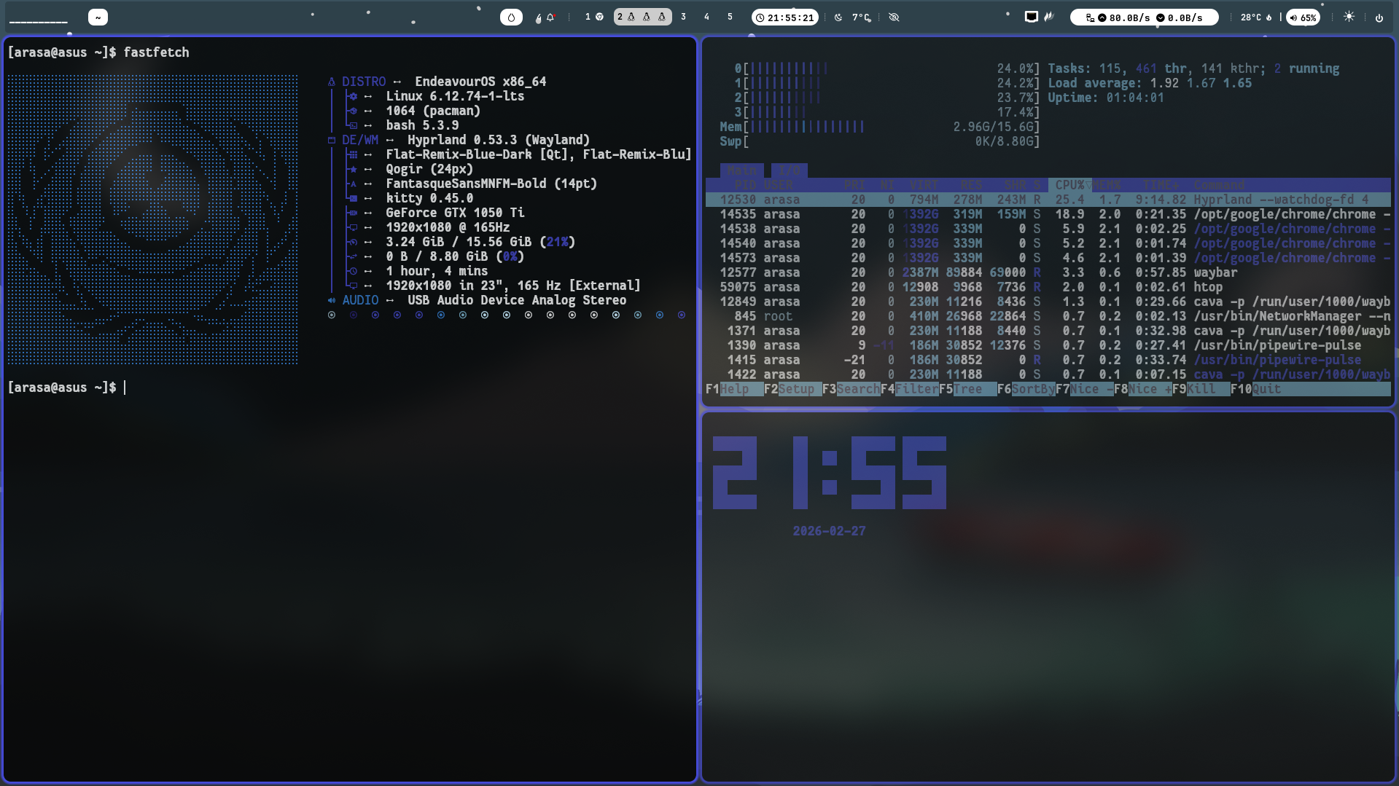Sort htop by the CPU% column header
The image size is (1399, 786).
(1070, 185)
